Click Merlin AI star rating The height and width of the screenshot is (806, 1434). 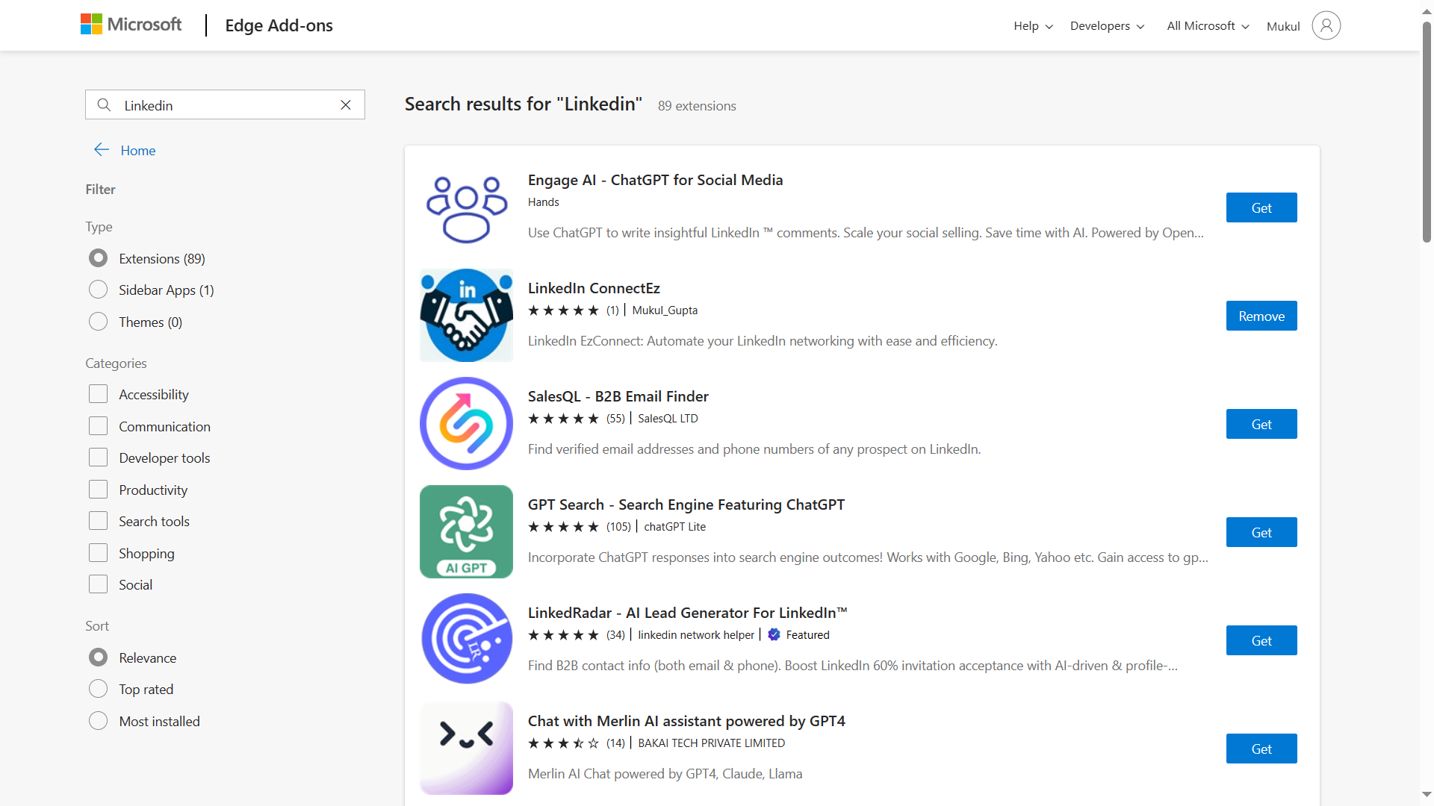point(563,743)
